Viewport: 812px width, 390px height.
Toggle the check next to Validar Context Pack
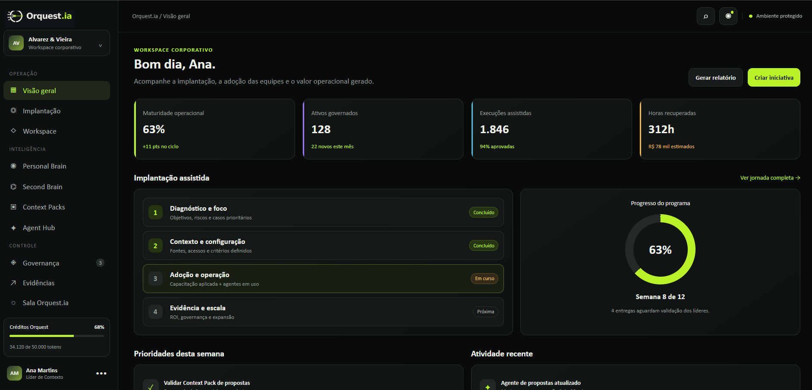(151, 386)
